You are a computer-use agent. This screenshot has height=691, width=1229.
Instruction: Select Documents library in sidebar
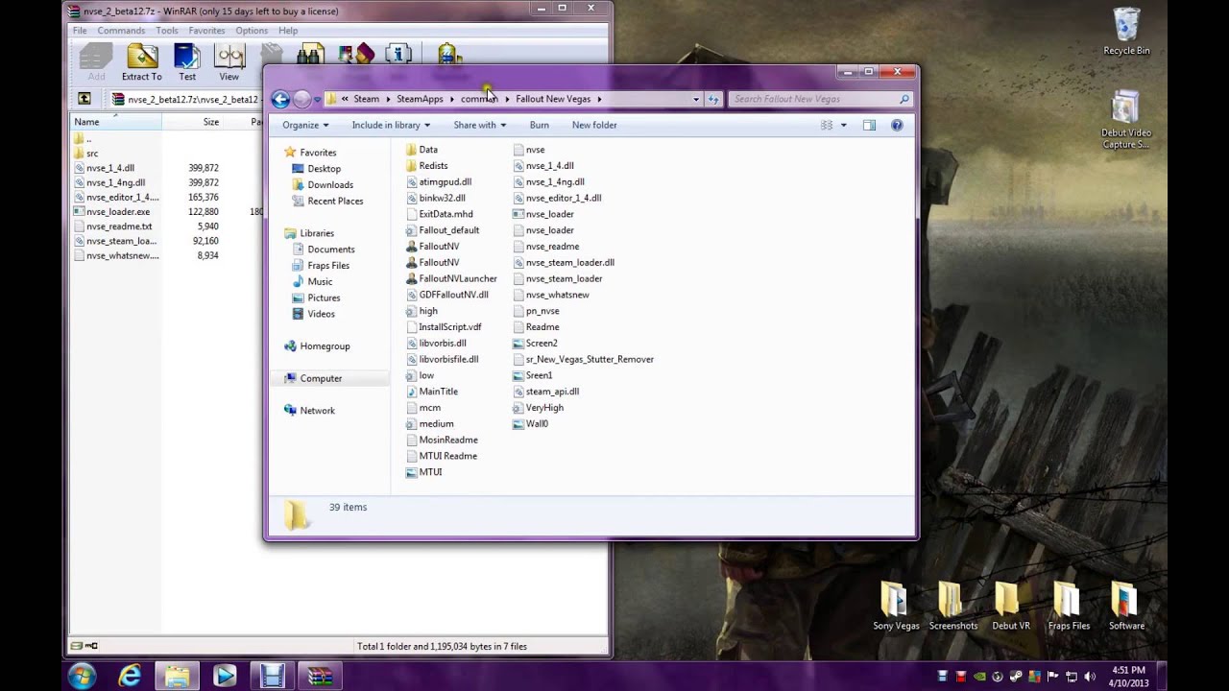[x=324, y=250]
